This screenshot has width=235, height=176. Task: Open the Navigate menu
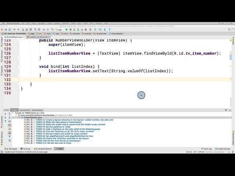(41, 23)
